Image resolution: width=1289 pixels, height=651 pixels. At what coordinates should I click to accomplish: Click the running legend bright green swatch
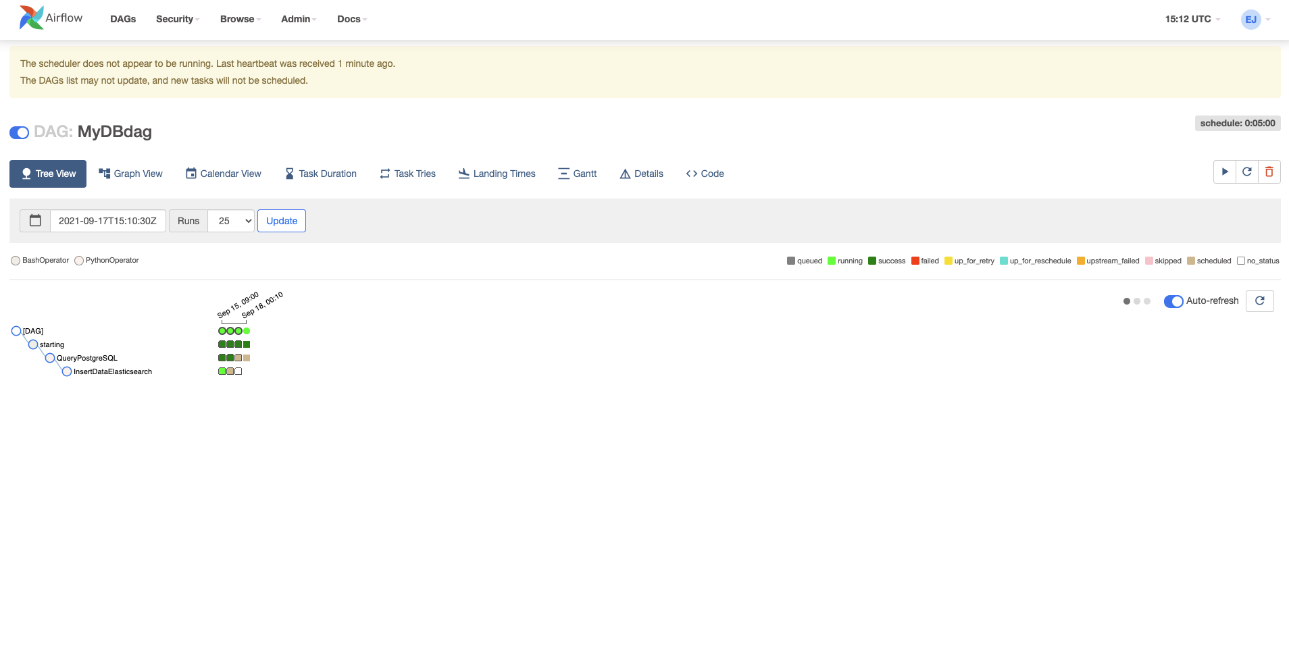832,261
